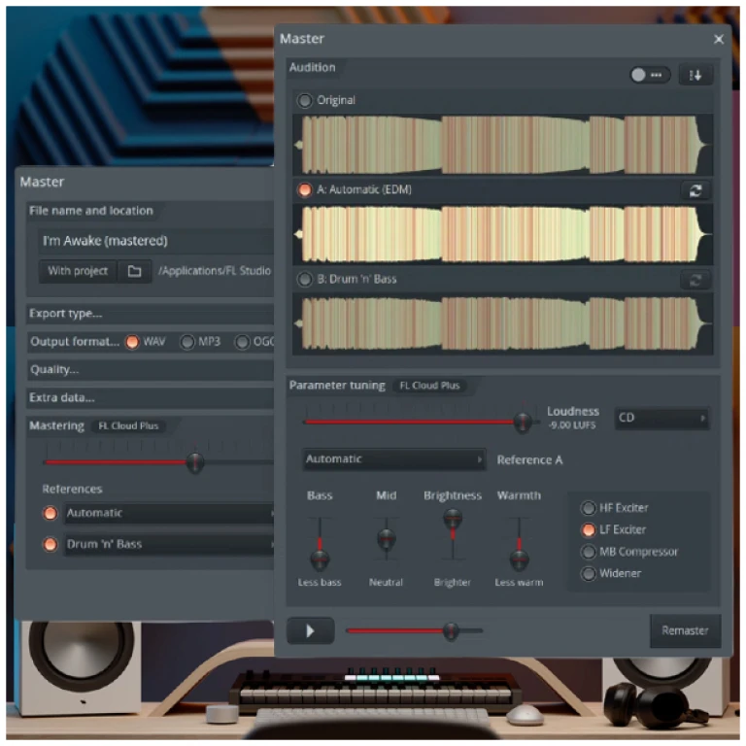Play the mastered audio preview

coord(310,630)
